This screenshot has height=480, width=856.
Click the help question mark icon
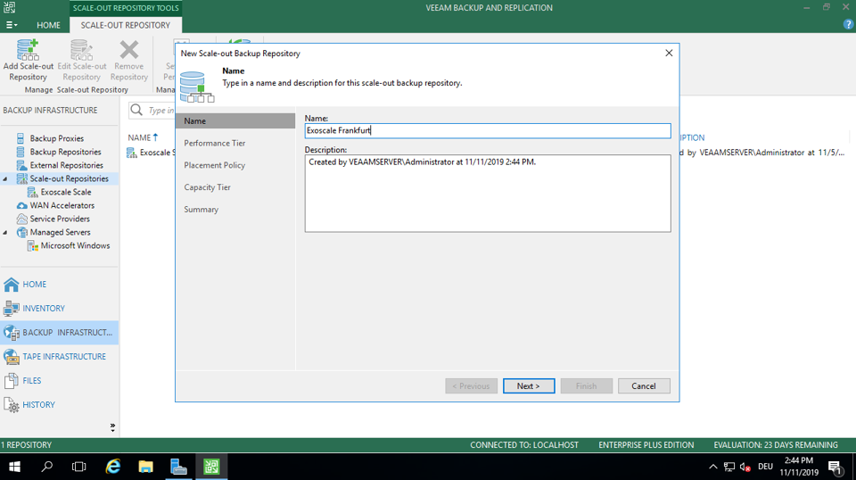tap(848, 25)
